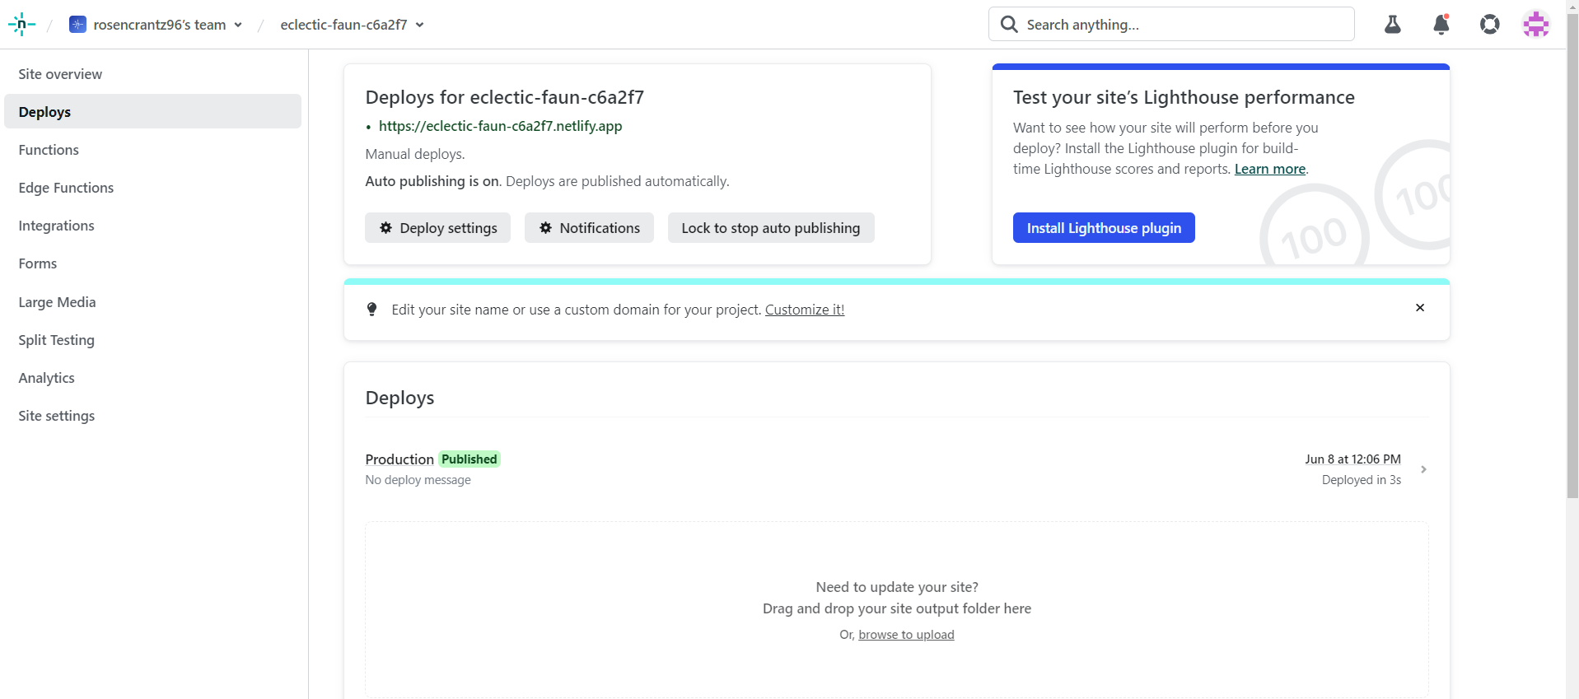Open the Notifications settings button
The image size is (1579, 699).
coord(590,228)
